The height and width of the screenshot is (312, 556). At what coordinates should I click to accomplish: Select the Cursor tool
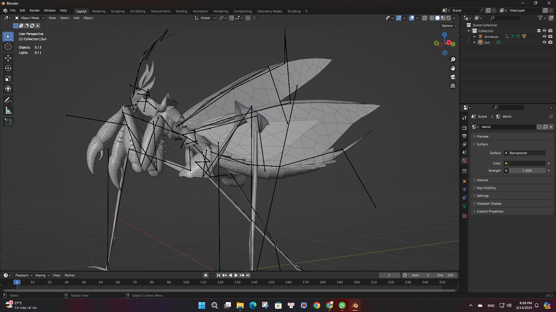8,47
